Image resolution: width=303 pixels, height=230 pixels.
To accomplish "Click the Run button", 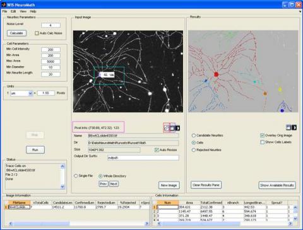I will pos(35,150).
